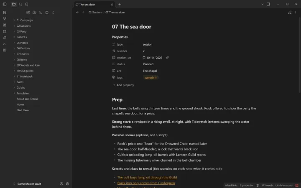This screenshot has height=188, width=301.
Task: Navigate forward with the right arrow
Action: pyautogui.click(x=83, y=12)
